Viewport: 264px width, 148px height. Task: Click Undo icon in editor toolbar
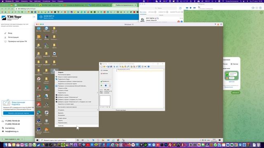[114, 67]
